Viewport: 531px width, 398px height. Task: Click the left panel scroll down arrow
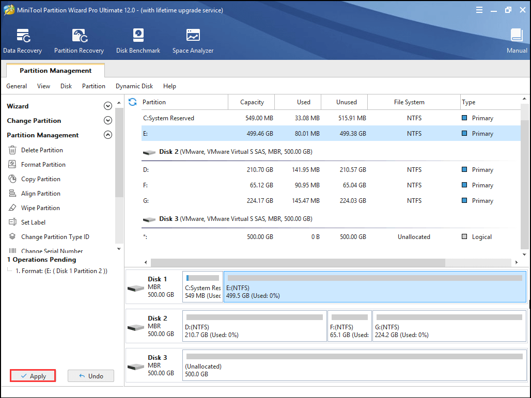click(119, 249)
